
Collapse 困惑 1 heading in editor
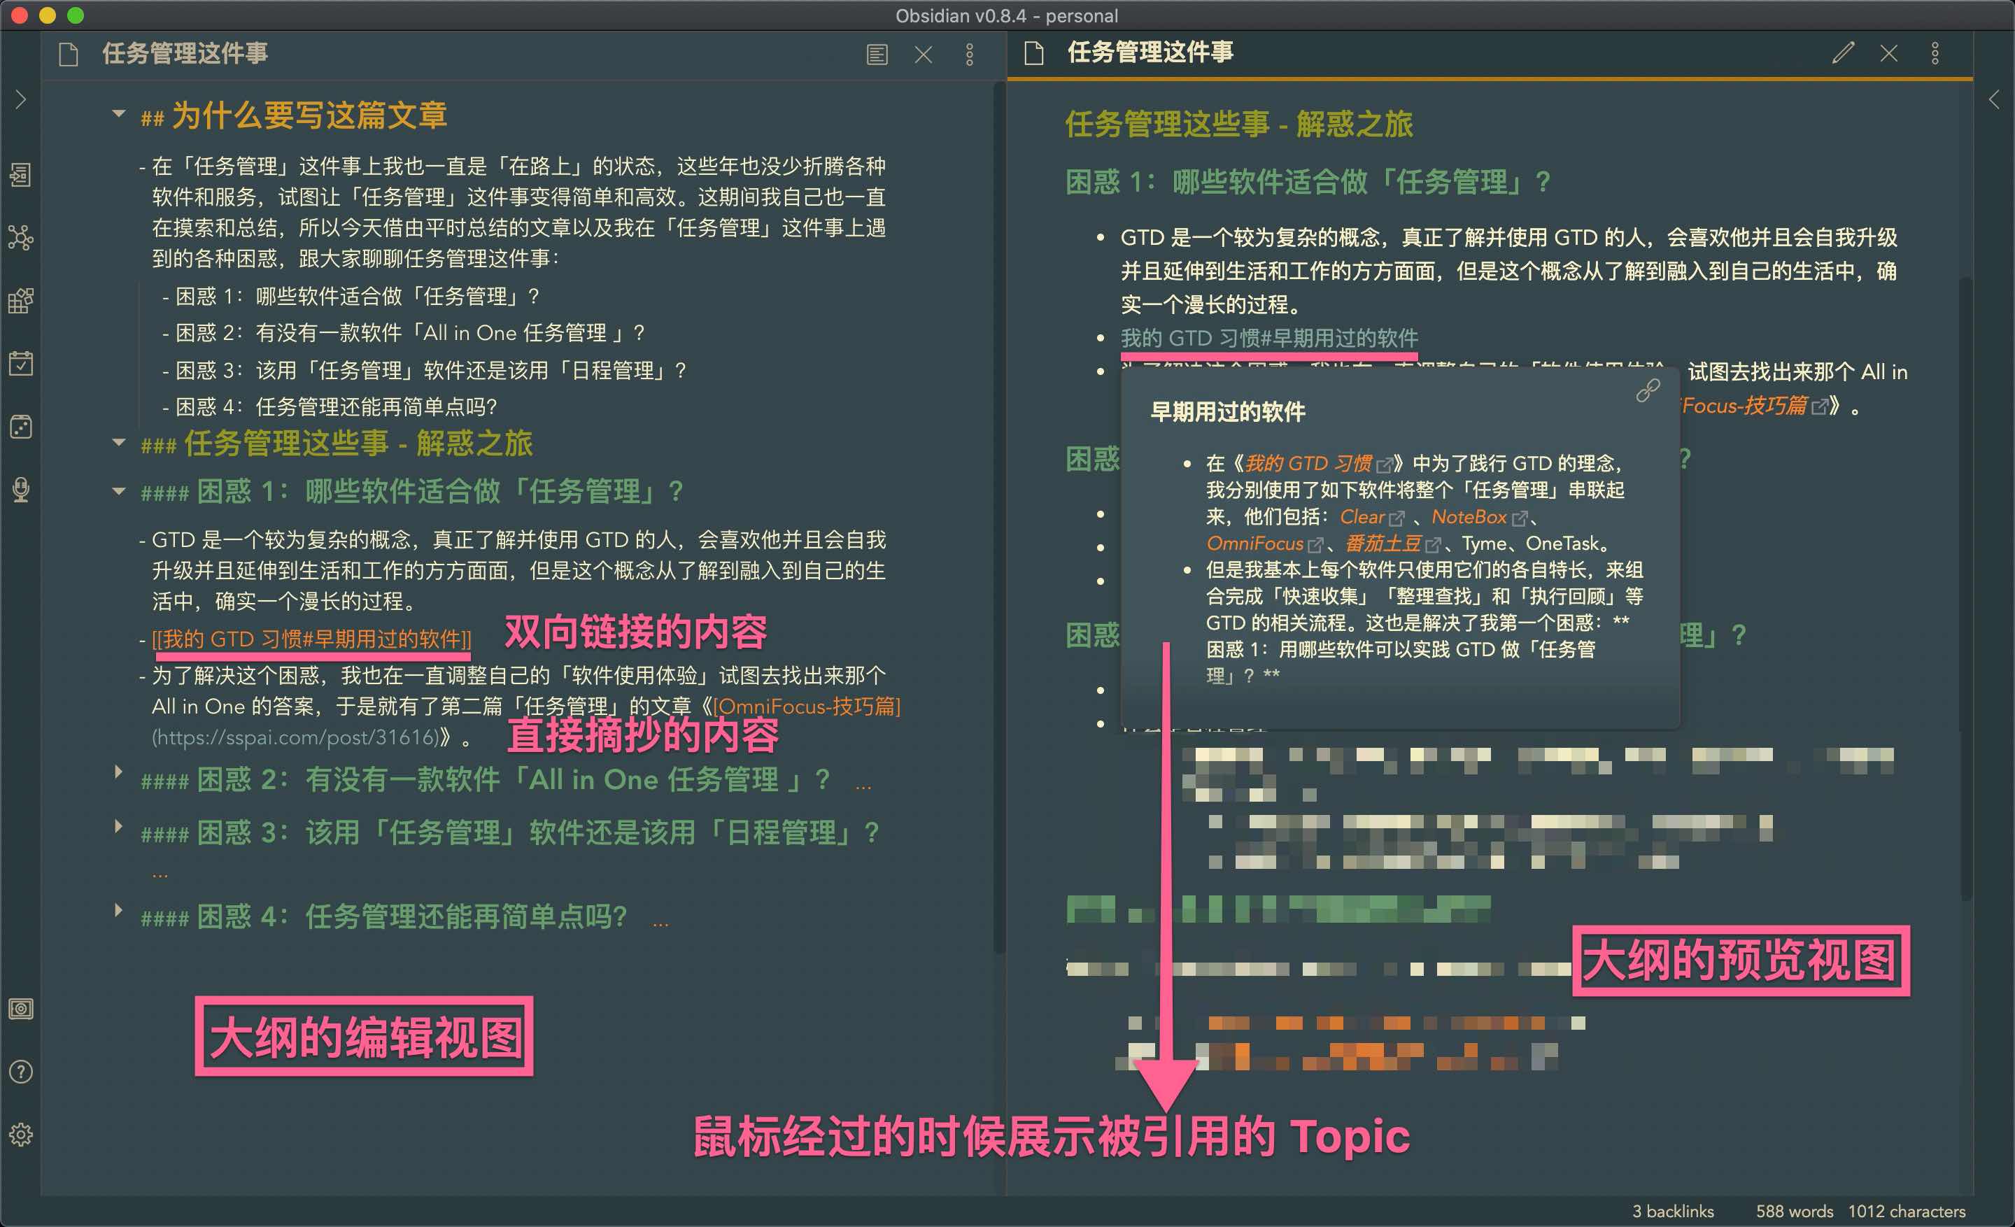(x=120, y=491)
